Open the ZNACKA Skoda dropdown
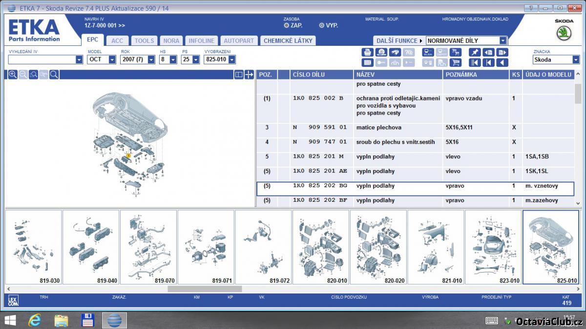Viewport: 586px width, 329px height. [x=576, y=59]
